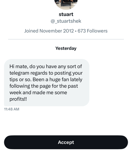Click the Yesterday date separator

(66, 48)
